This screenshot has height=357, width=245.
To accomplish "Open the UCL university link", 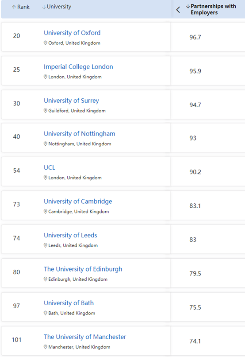I will pyautogui.click(x=50, y=167).
